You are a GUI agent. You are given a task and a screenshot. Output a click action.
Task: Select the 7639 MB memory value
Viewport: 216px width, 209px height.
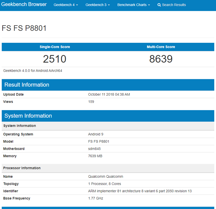pos(95,156)
